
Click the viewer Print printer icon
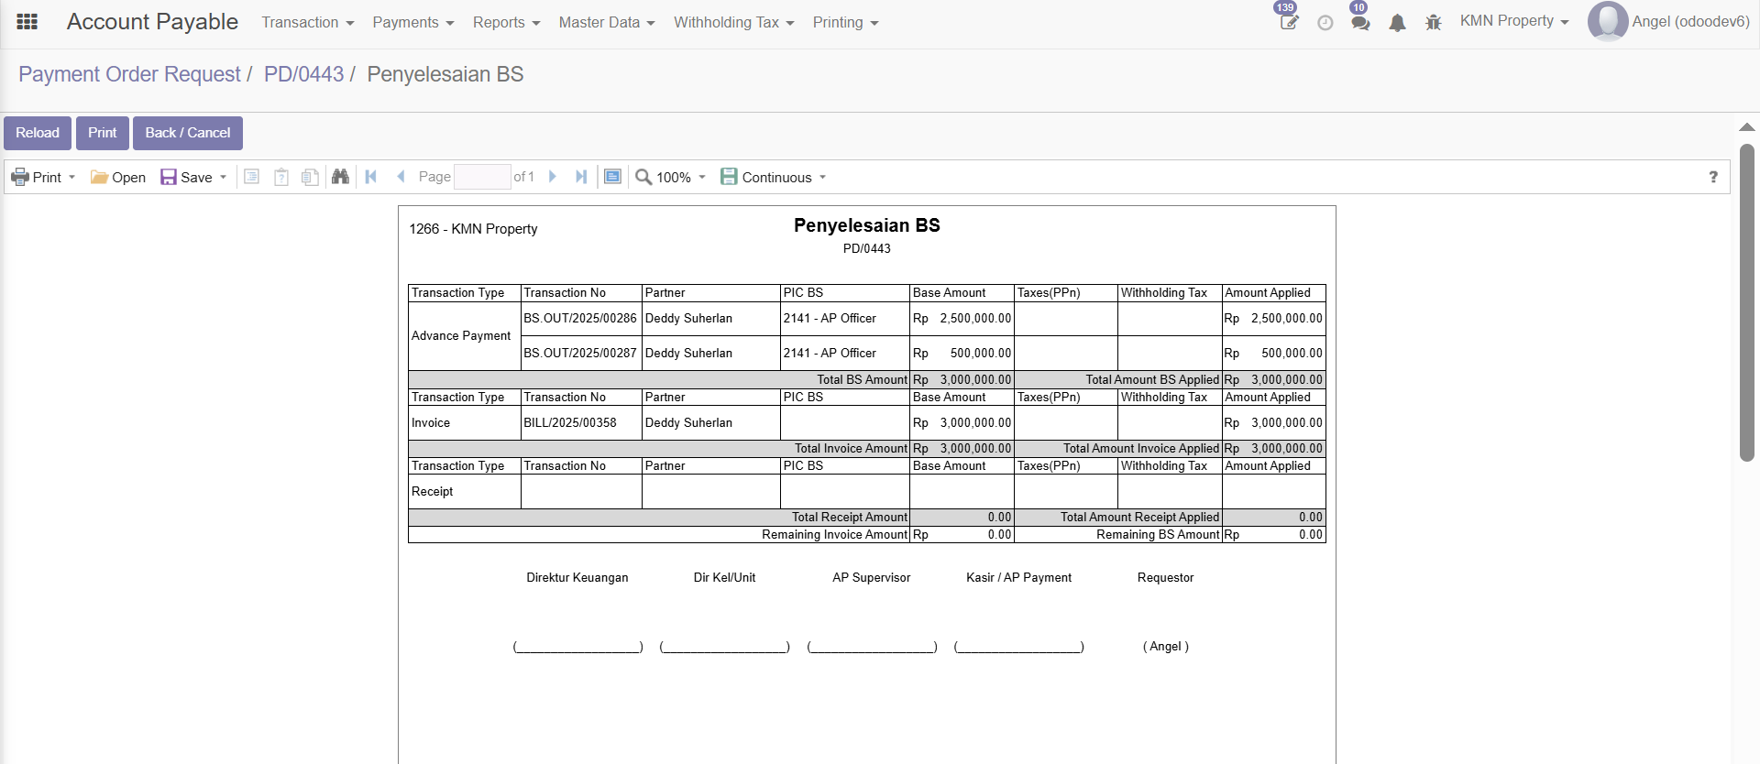(x=20, y=177)
